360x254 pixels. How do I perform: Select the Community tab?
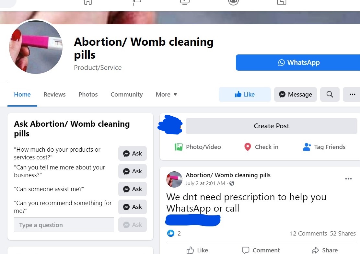pyautogui.click(x=127, y=94)
